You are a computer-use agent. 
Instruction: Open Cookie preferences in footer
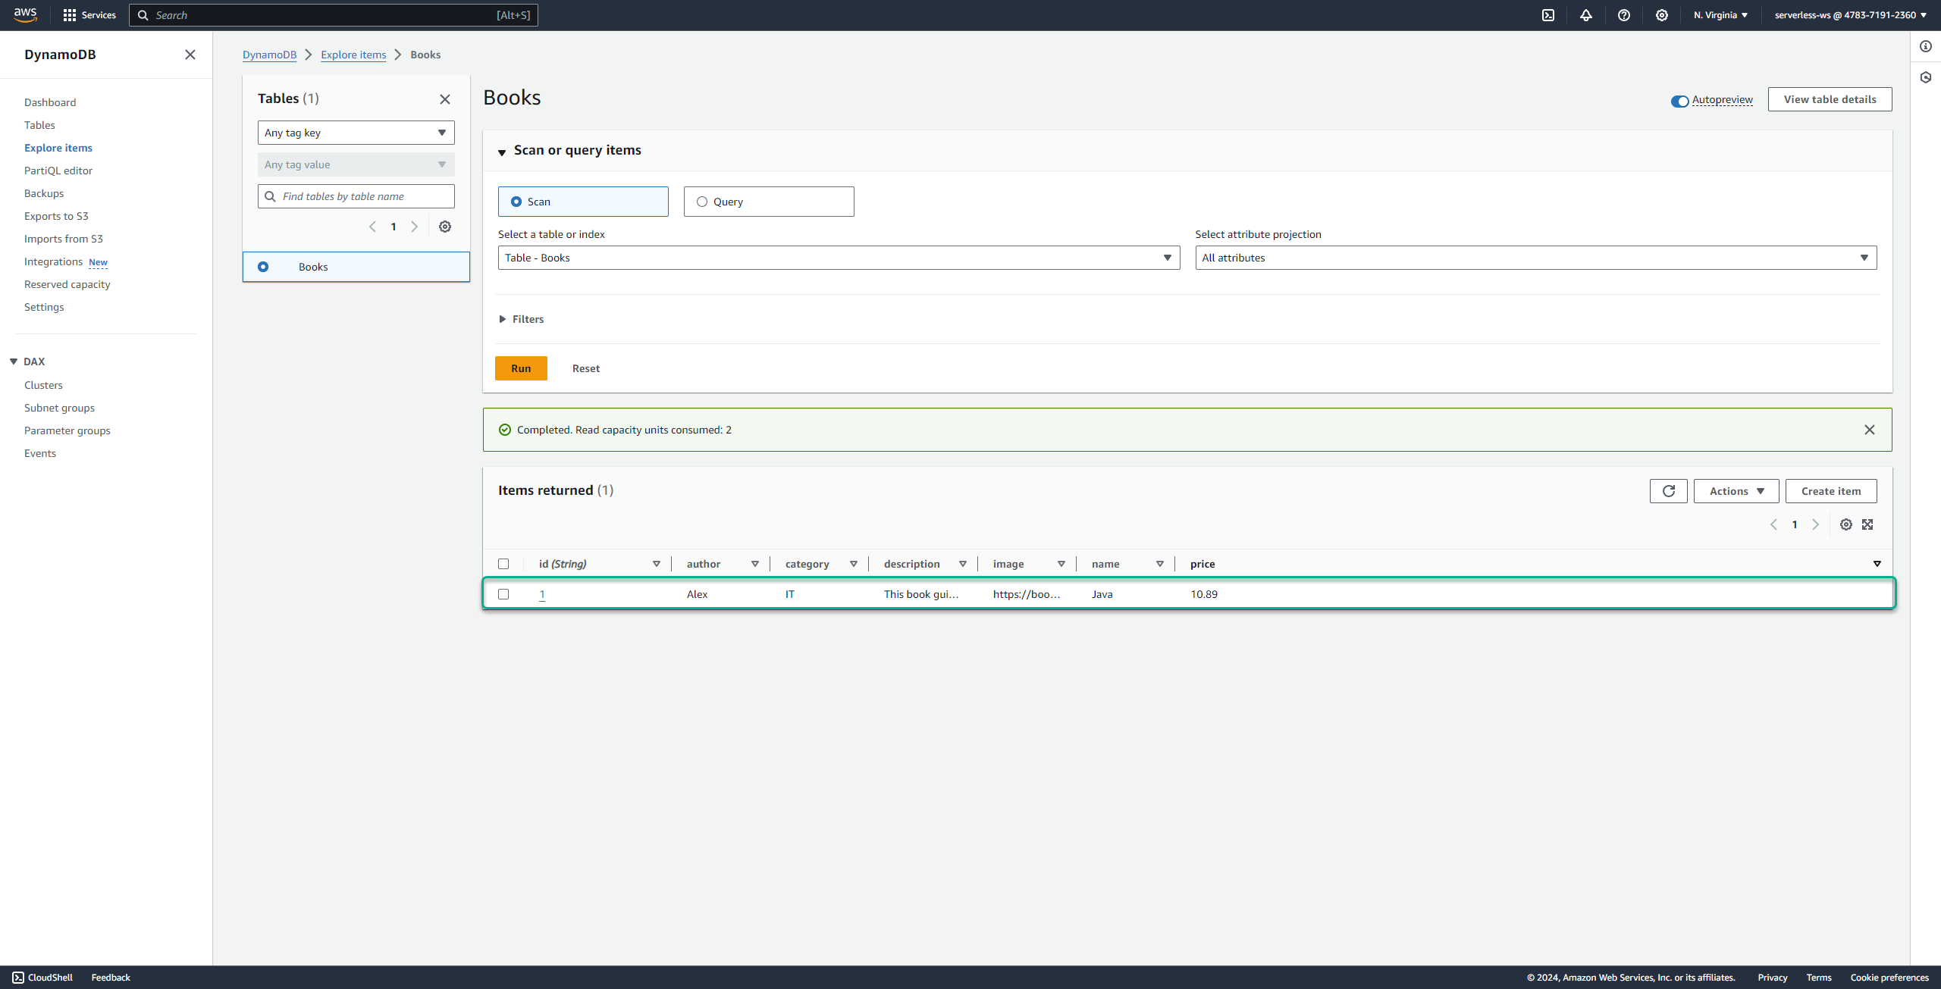(1889, 978)
